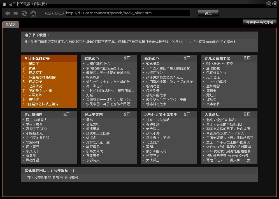The height and width of the screenshot is (199, 279).
Task: Open the 首页 link of 新浪读书
Action: (186, 58)
